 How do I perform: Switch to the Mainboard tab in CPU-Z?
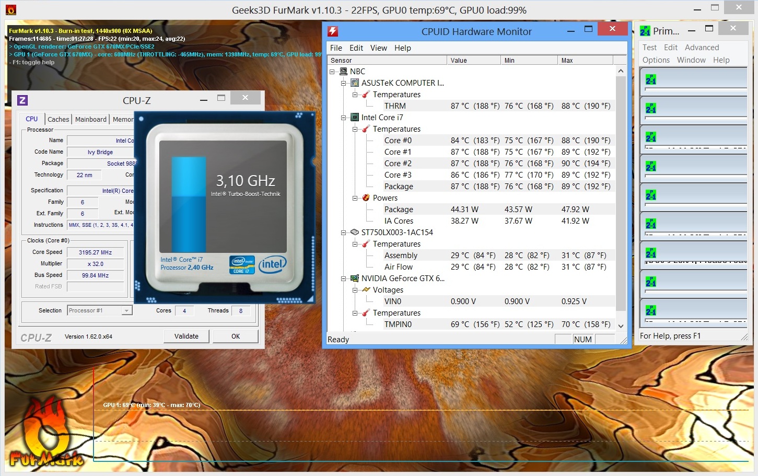[91, 119]
